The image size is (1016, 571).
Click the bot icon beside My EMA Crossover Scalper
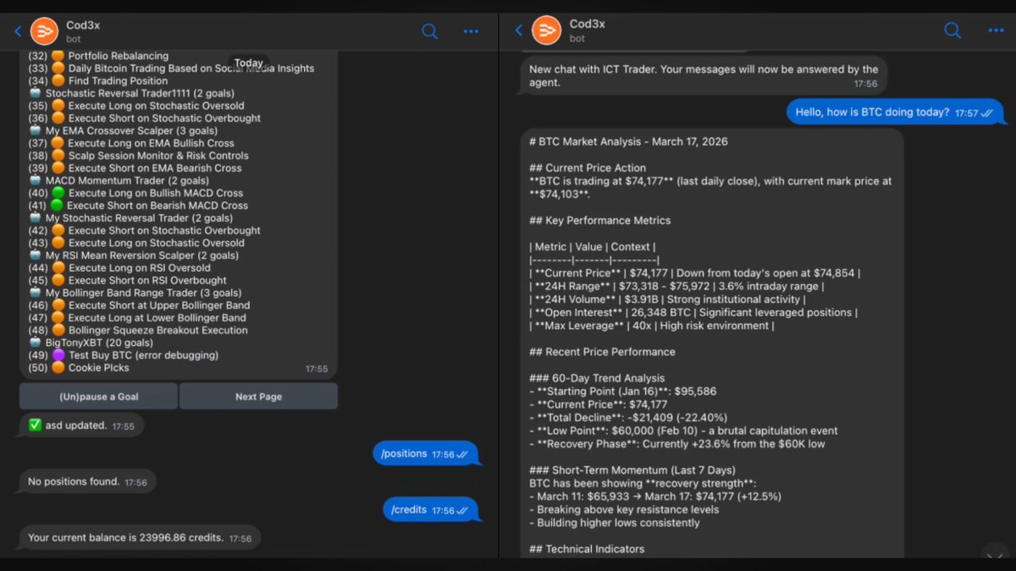(35, 131)
